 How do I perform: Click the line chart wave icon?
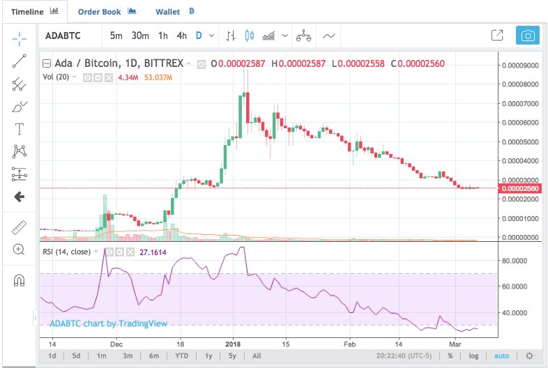tap(329, 36)
